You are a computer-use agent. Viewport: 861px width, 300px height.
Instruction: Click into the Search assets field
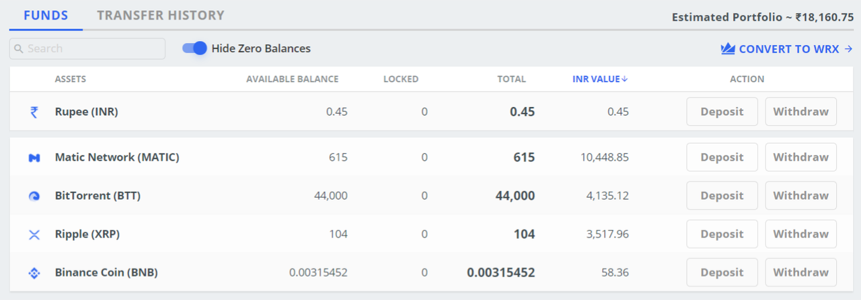click(x=87, y=48)
